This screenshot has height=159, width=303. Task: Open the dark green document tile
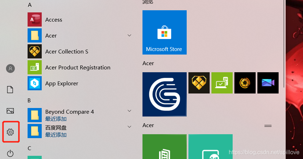[x=164, y=147]
